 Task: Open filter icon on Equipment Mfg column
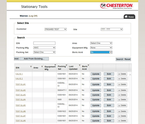tap(55, 65)
